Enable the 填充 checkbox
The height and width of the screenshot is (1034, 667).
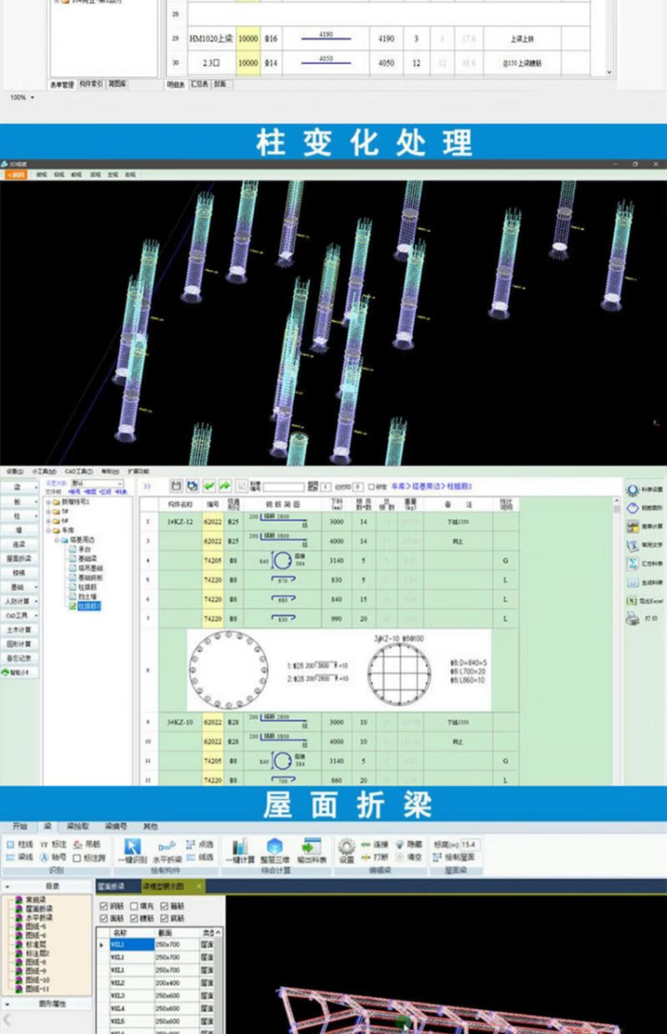134,906
